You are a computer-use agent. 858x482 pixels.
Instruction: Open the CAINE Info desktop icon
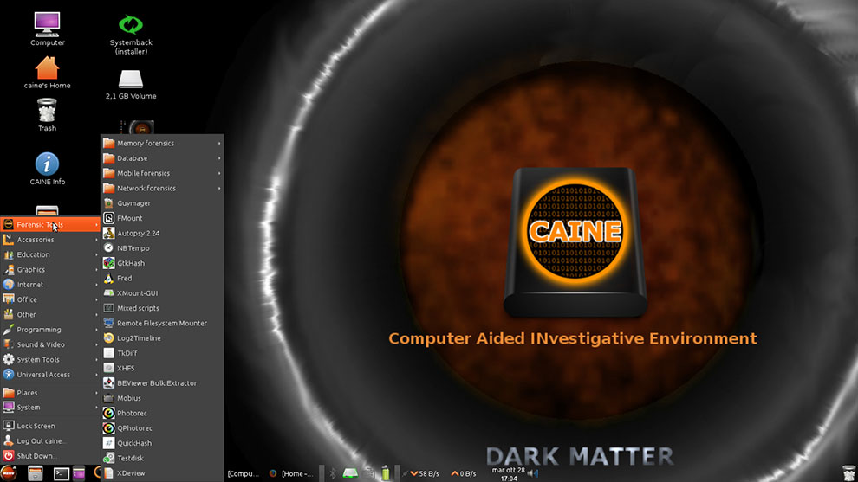pos(47,169)
